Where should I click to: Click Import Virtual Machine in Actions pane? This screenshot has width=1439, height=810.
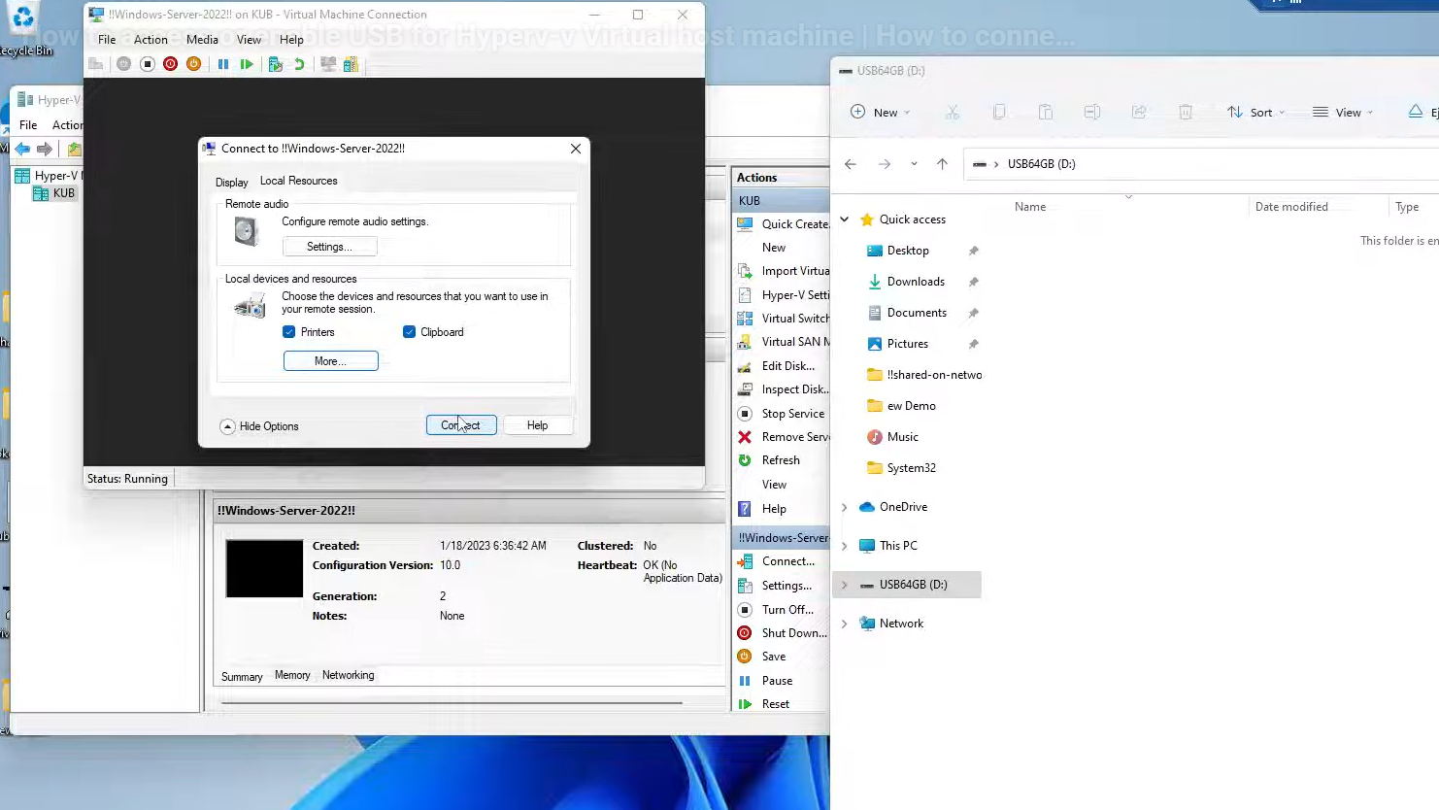point(794,271)
